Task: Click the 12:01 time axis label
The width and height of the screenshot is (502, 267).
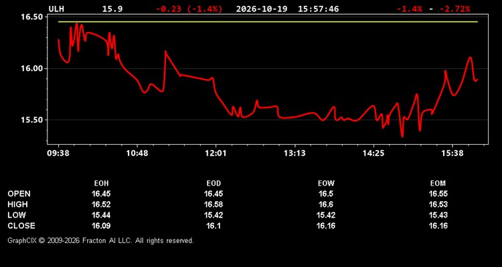Action: (x=216, y=154)
